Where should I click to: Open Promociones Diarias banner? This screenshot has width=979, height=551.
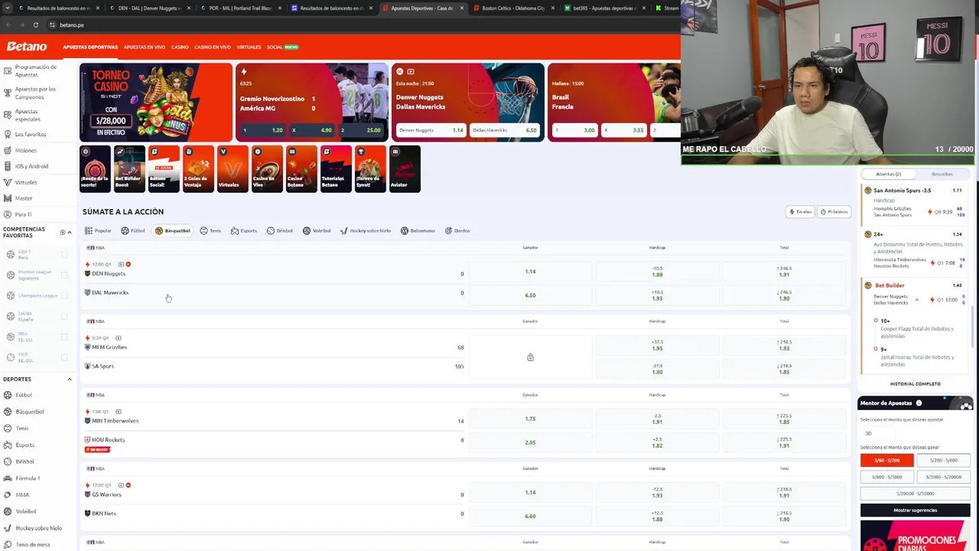click(916, 536)
